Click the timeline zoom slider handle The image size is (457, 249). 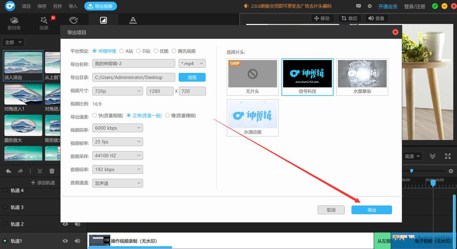pyautogui.click(x=411, y=171)
